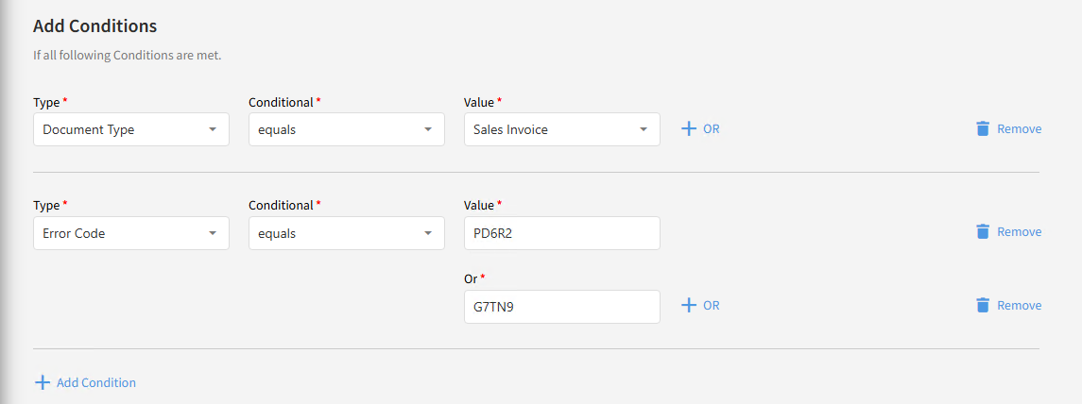Click the arrow of the Error Code dropdown
The image size is (1082, 404).
pos(213,233)
